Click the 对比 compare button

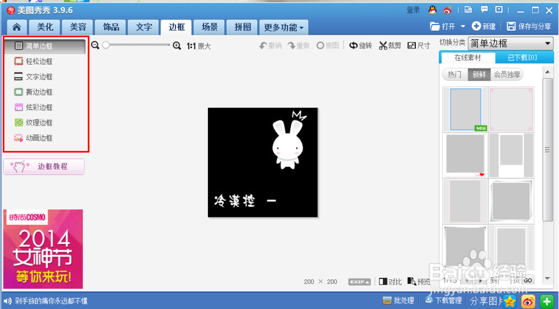(x=390, y=282)
